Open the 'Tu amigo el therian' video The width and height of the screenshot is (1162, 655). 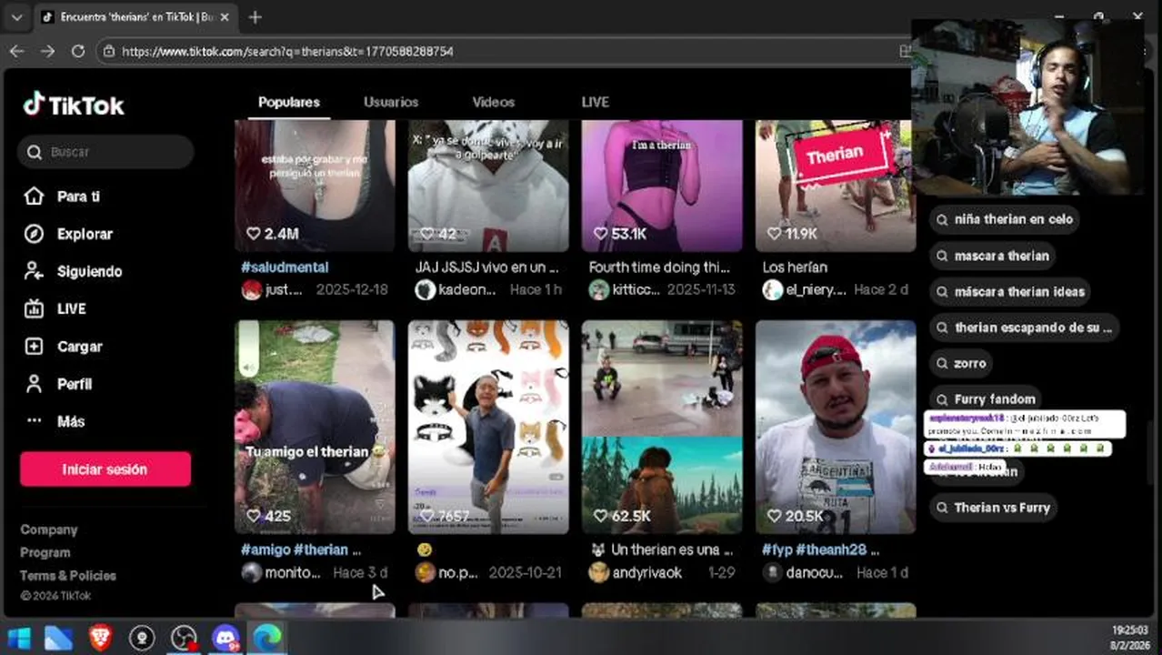point(315,427)
